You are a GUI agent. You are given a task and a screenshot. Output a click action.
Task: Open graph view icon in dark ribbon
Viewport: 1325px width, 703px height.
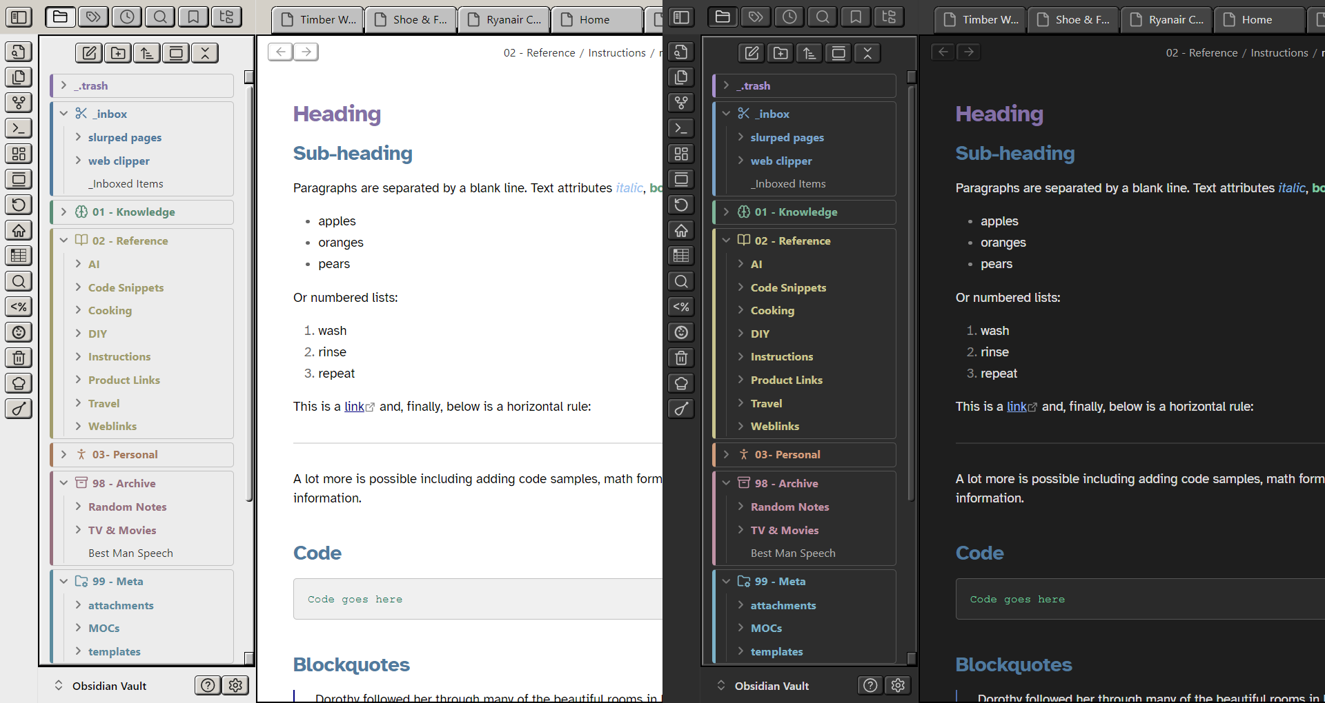coord(681,103)
